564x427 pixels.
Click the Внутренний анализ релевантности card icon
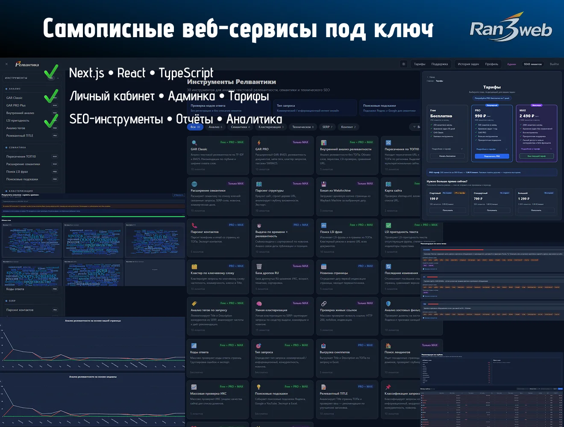[323, 143]
